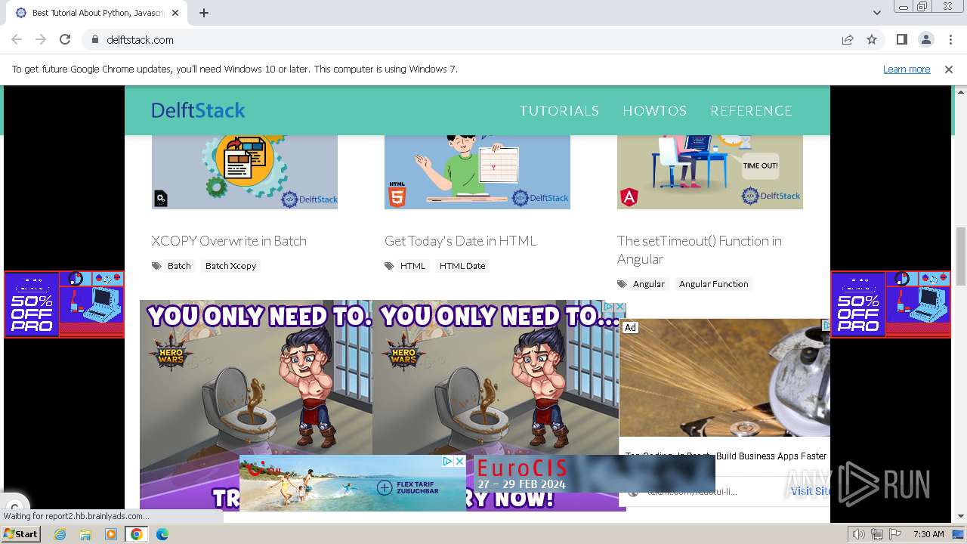The image size is (967, 544).
Task: Open the side panel icon
Action: click(x=901, y=39)
